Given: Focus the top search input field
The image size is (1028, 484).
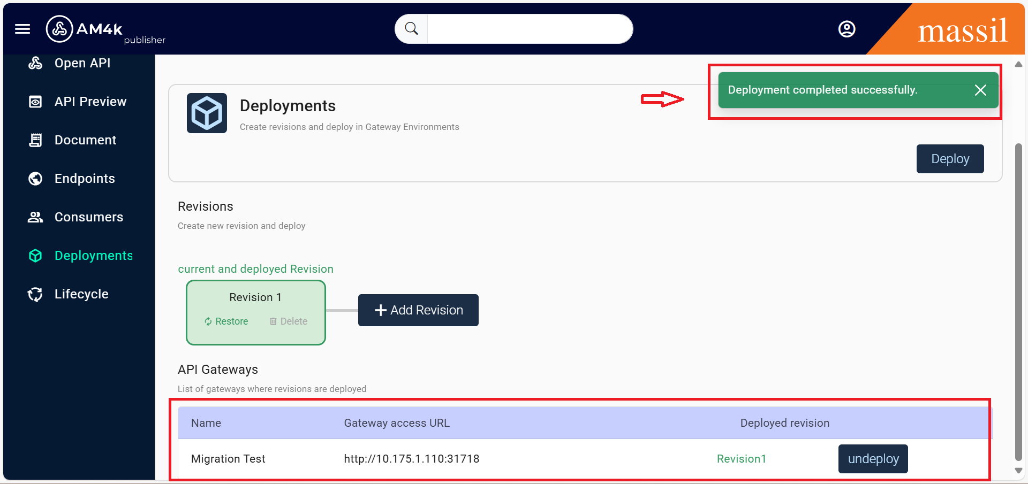Looking at the screenshot, I should point(529,29).
